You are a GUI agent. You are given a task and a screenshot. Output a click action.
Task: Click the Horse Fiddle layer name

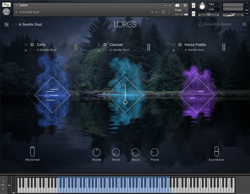[195, 45]
